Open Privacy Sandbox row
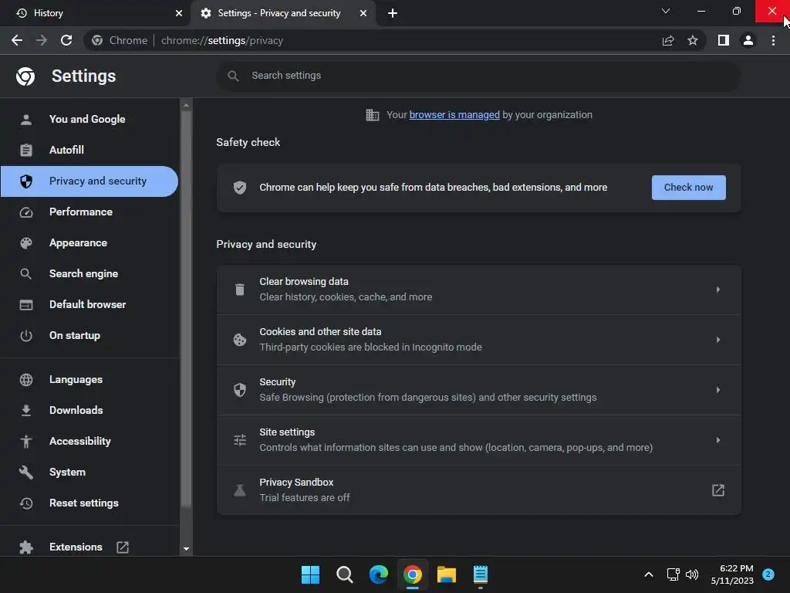Image resolution: width=790 pixels, height=593 pixels. [x=478, y=490]
